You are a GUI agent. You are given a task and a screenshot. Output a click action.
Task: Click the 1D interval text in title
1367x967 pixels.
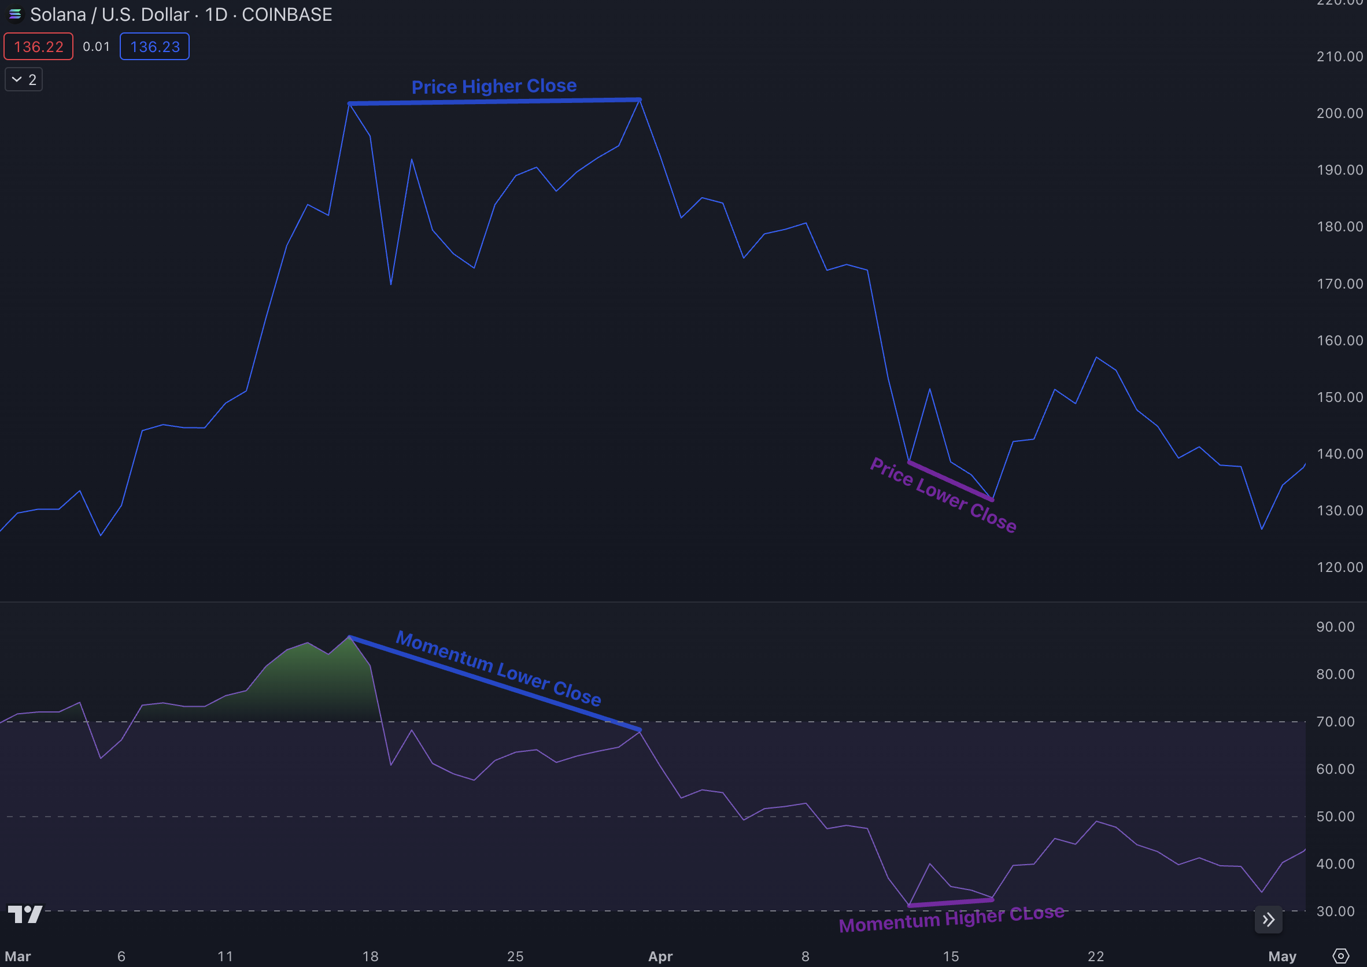(216, 14)
